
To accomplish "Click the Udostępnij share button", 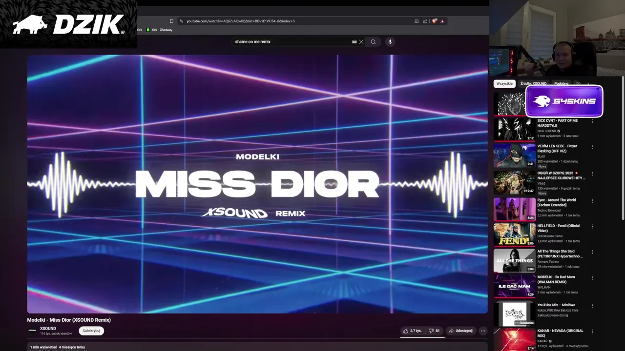I will tap(460, 331).
